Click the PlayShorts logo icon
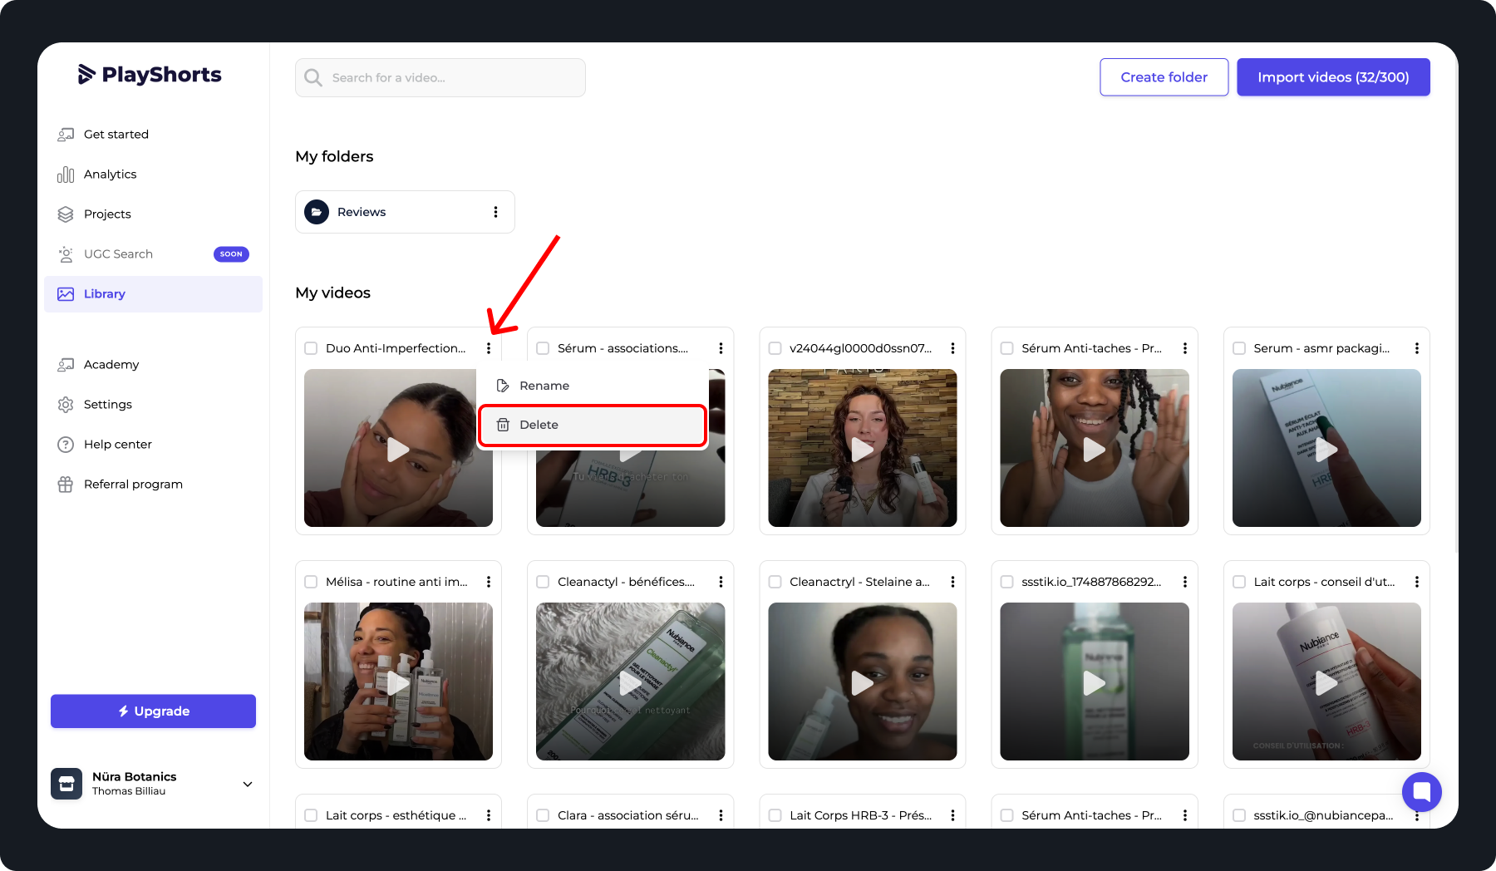Image resolution: width=1496 pixels, height=871 pixels. 86,75
